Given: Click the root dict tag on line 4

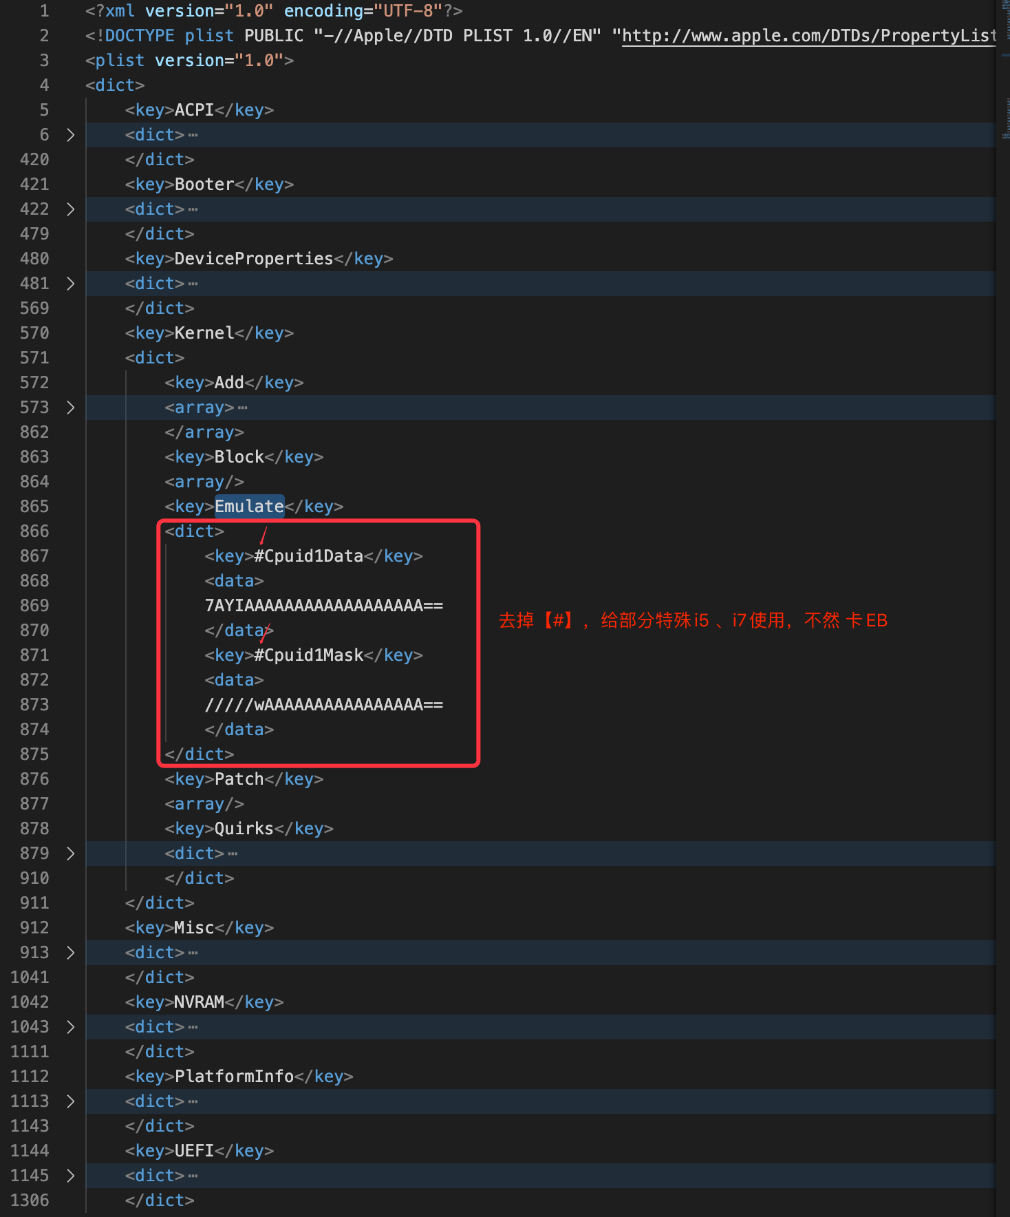Looking at the screenshot, I should pyautogui.click(x=115, y=85).
